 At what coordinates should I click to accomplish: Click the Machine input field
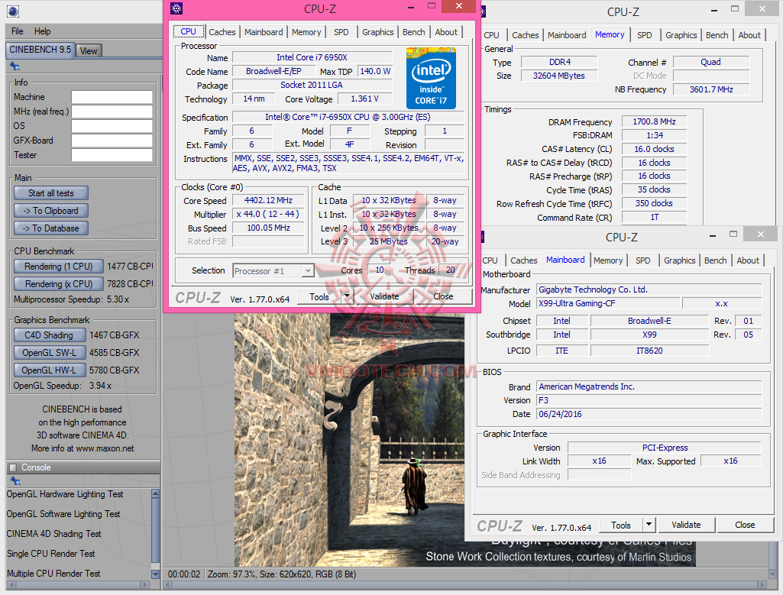click(x=112, y=97)
